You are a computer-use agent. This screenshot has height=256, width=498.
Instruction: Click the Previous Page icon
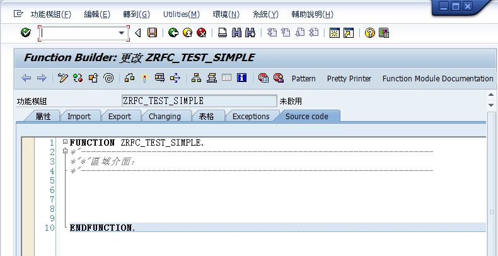286,33
